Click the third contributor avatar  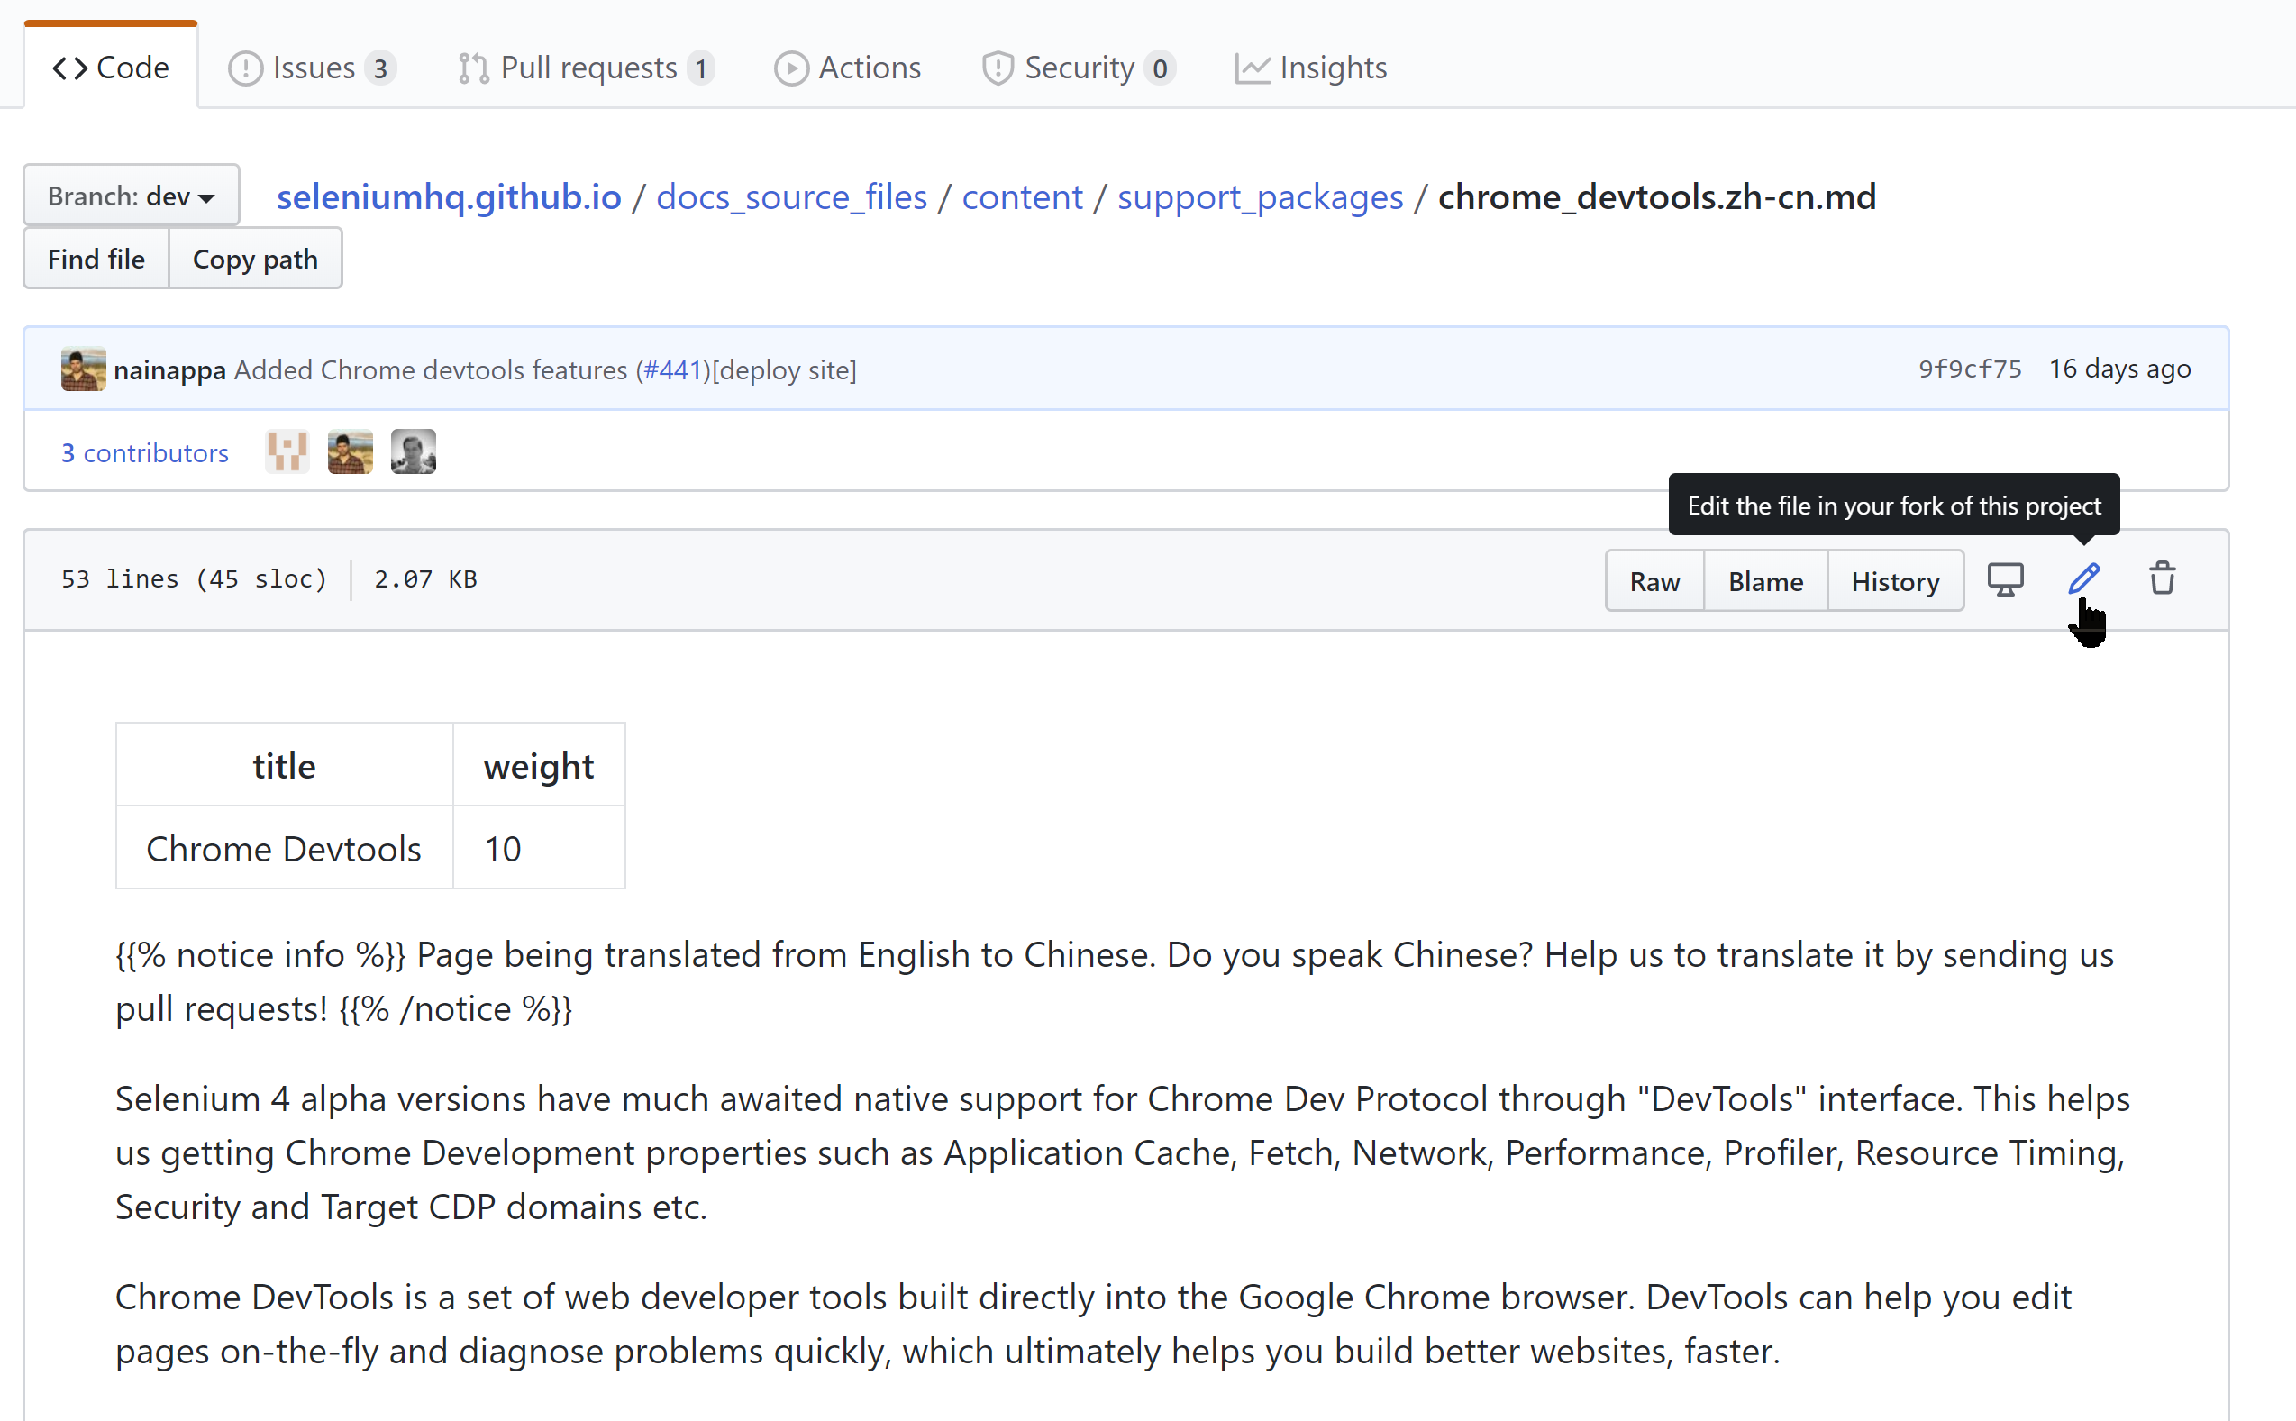tap(413, 452)
